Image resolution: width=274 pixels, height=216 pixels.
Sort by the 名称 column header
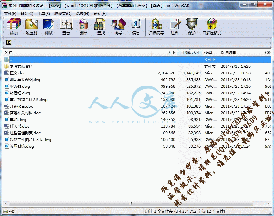[77, 53]
